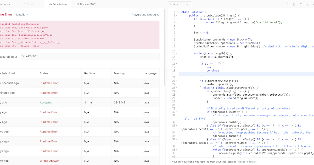Open the Discuss (103) tab

[x=86, y=4]
